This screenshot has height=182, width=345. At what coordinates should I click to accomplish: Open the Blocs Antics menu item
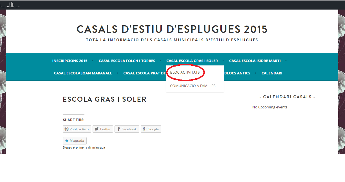[x=237, y=73]
